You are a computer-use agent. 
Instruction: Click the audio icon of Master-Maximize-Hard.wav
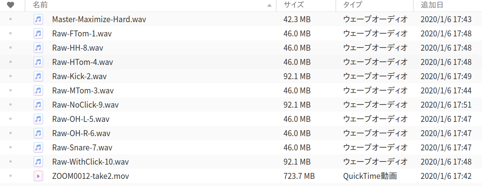pos(38,19)
